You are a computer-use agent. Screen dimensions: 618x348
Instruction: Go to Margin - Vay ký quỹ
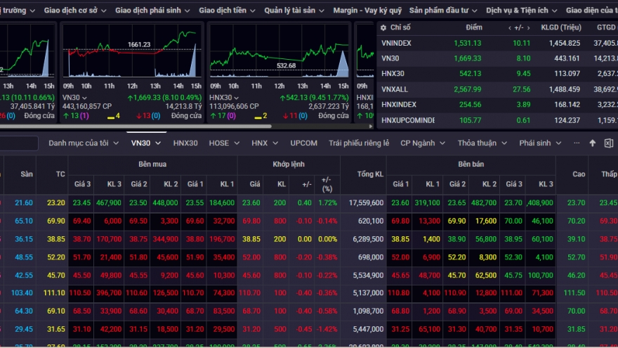[367, 11]
